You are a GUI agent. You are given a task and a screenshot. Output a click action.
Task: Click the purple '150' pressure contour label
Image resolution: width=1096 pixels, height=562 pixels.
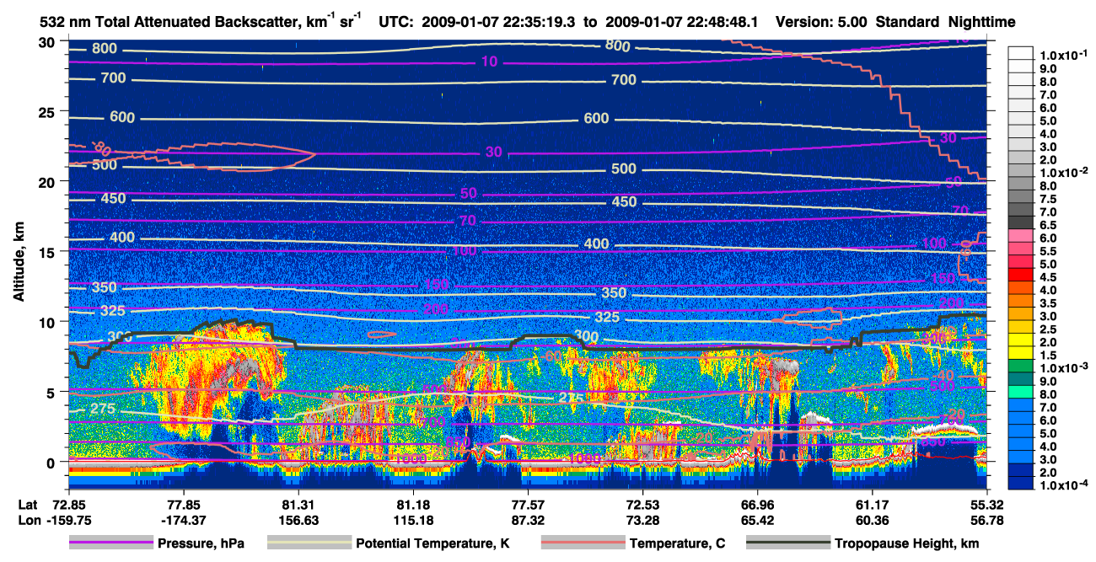coord(436,285)
